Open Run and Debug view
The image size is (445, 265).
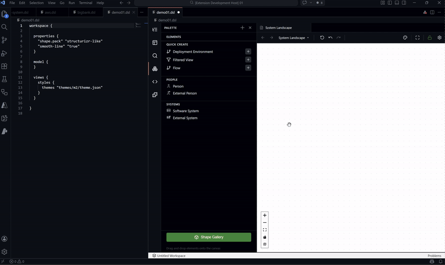pyautogui.click(x=4, y=53)
